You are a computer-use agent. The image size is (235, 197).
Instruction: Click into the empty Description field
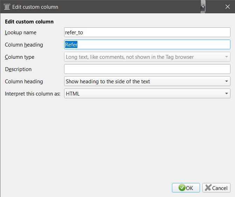coord(147,69)
